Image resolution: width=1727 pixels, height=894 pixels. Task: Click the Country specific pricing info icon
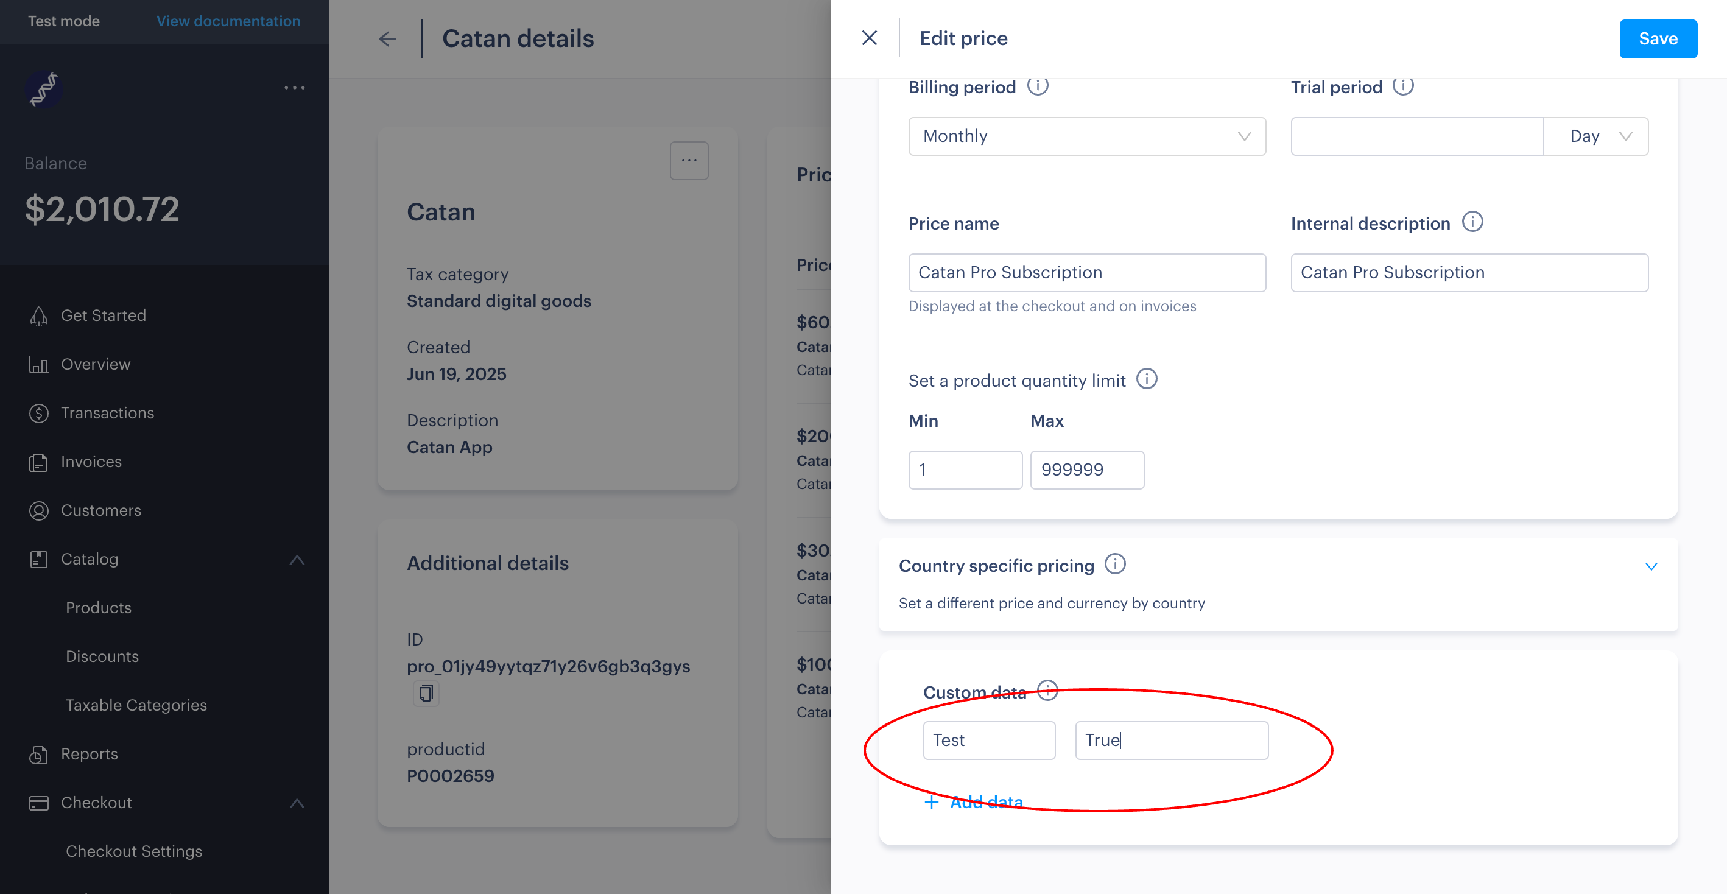[x=1116, y=564]
